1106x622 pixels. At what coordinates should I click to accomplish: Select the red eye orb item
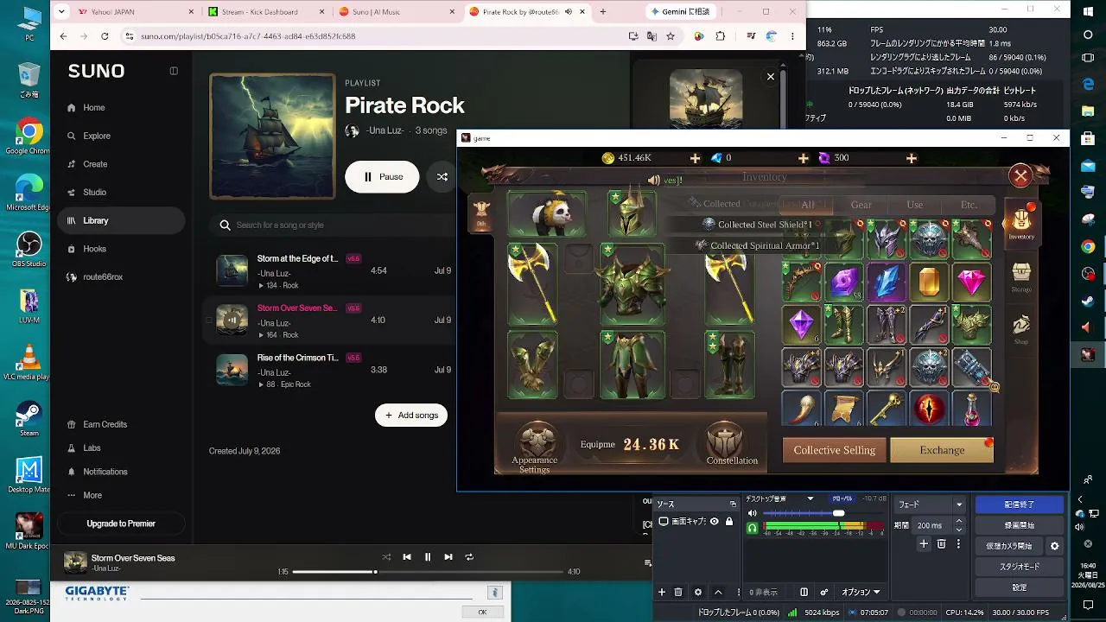(x=929, y=409)
